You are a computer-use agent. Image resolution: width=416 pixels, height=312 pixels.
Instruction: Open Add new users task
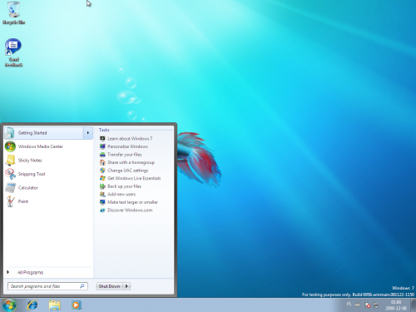(x=121, y=194)
